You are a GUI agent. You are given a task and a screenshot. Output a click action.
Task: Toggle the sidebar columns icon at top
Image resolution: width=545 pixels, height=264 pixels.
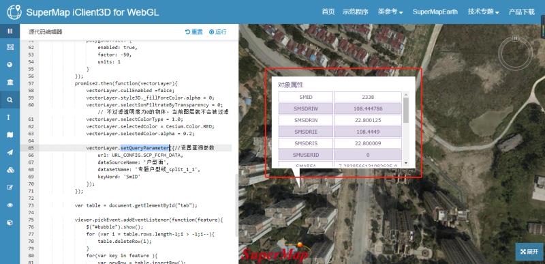pyautogui.click(x=10, y=31)
